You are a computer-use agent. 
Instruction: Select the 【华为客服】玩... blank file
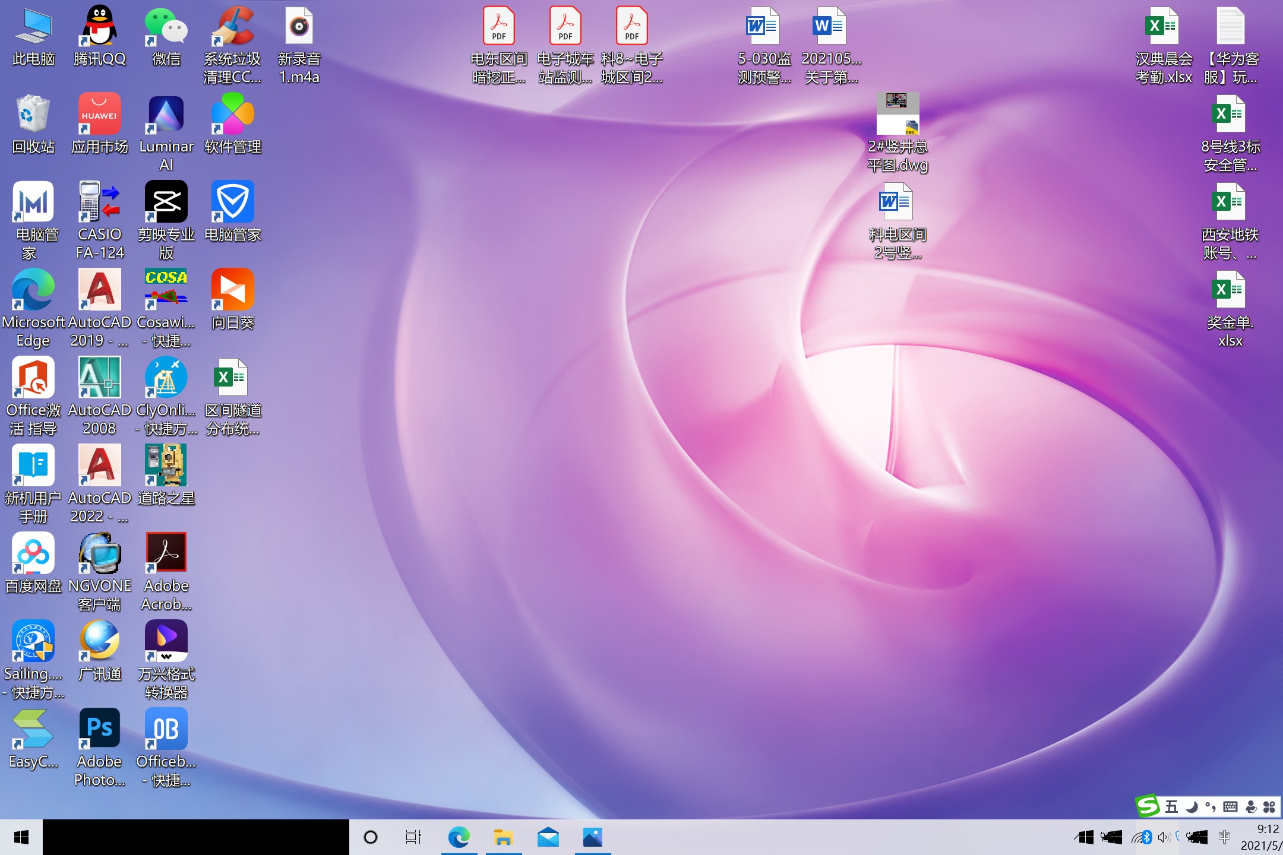[1230, 45]
